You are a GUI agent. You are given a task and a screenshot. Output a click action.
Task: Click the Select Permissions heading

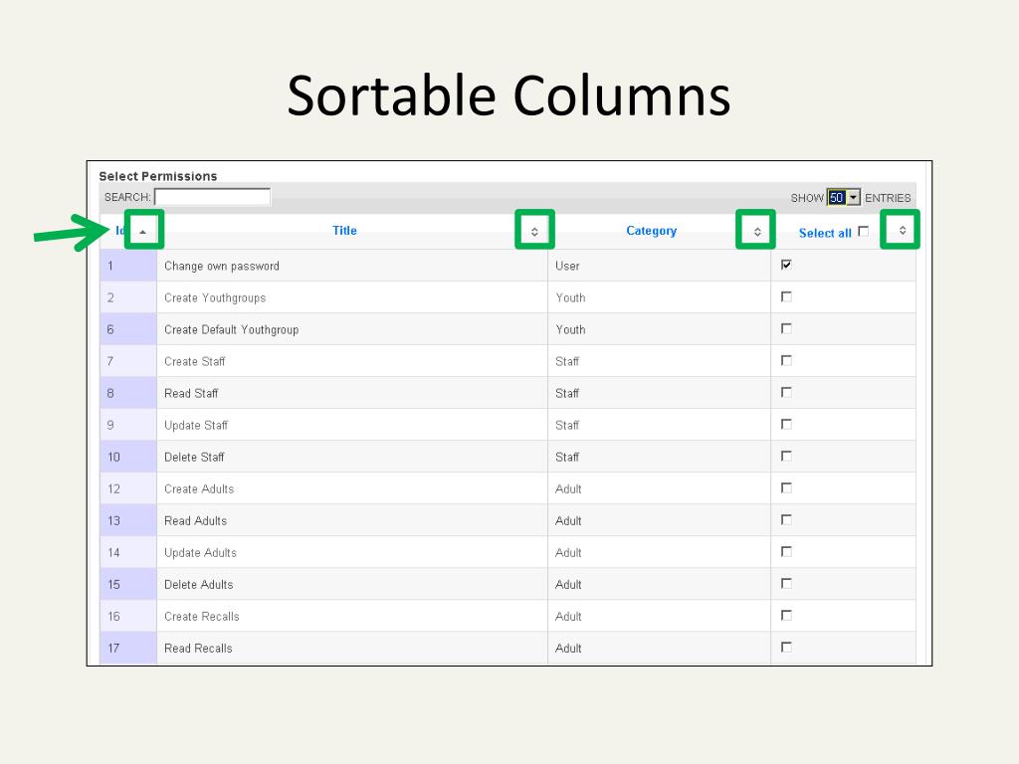158,176
